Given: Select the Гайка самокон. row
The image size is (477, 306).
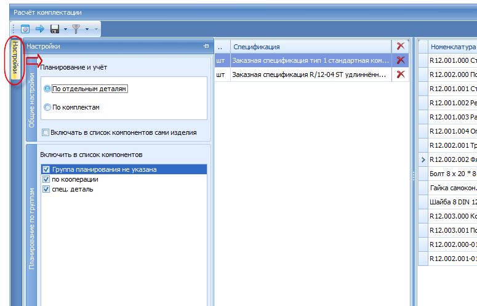Looking at the screenshot, I should 452,188.
